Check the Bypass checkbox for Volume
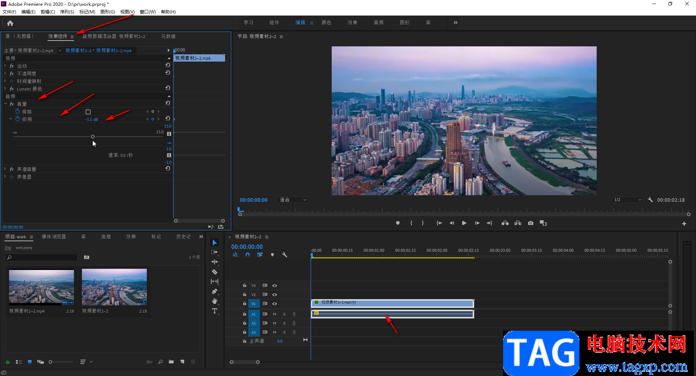The image size is (696, 376). coord(88,112)
